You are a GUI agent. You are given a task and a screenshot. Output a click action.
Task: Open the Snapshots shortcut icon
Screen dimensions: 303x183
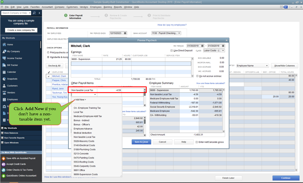point(4,79)
